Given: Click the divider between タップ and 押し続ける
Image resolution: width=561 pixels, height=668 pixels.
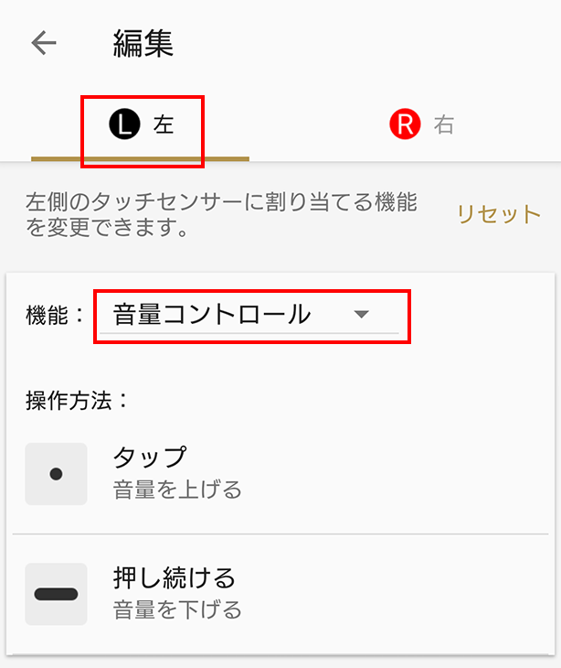Looking at the screenshot, I should [x=280, y=533].
